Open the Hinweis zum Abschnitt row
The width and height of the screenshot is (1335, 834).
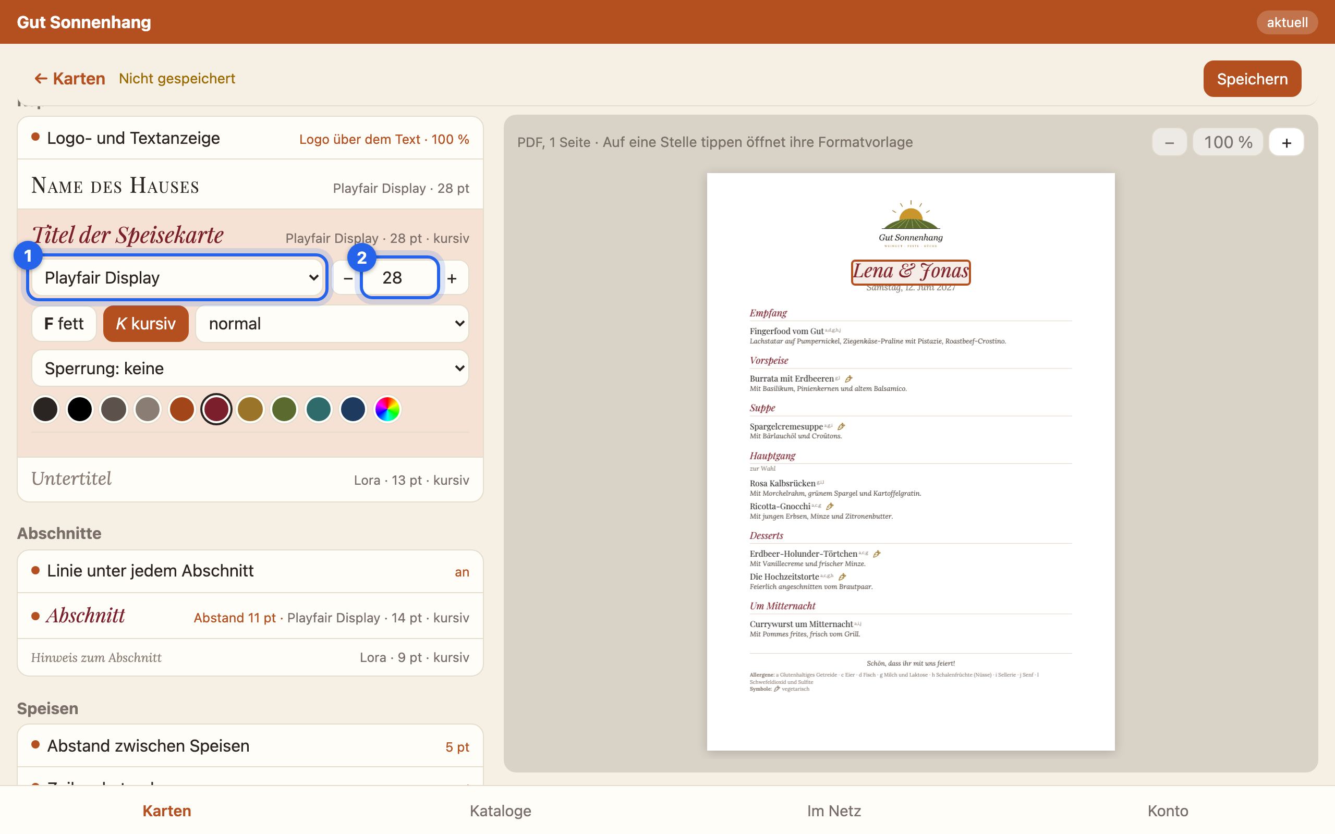point(250,657)
